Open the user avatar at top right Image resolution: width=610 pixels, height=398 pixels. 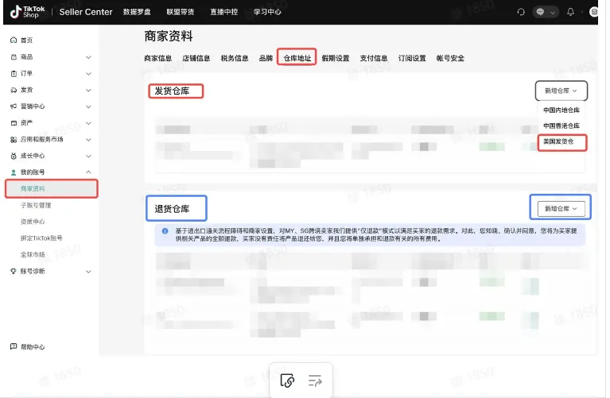[x=593, y=12]
